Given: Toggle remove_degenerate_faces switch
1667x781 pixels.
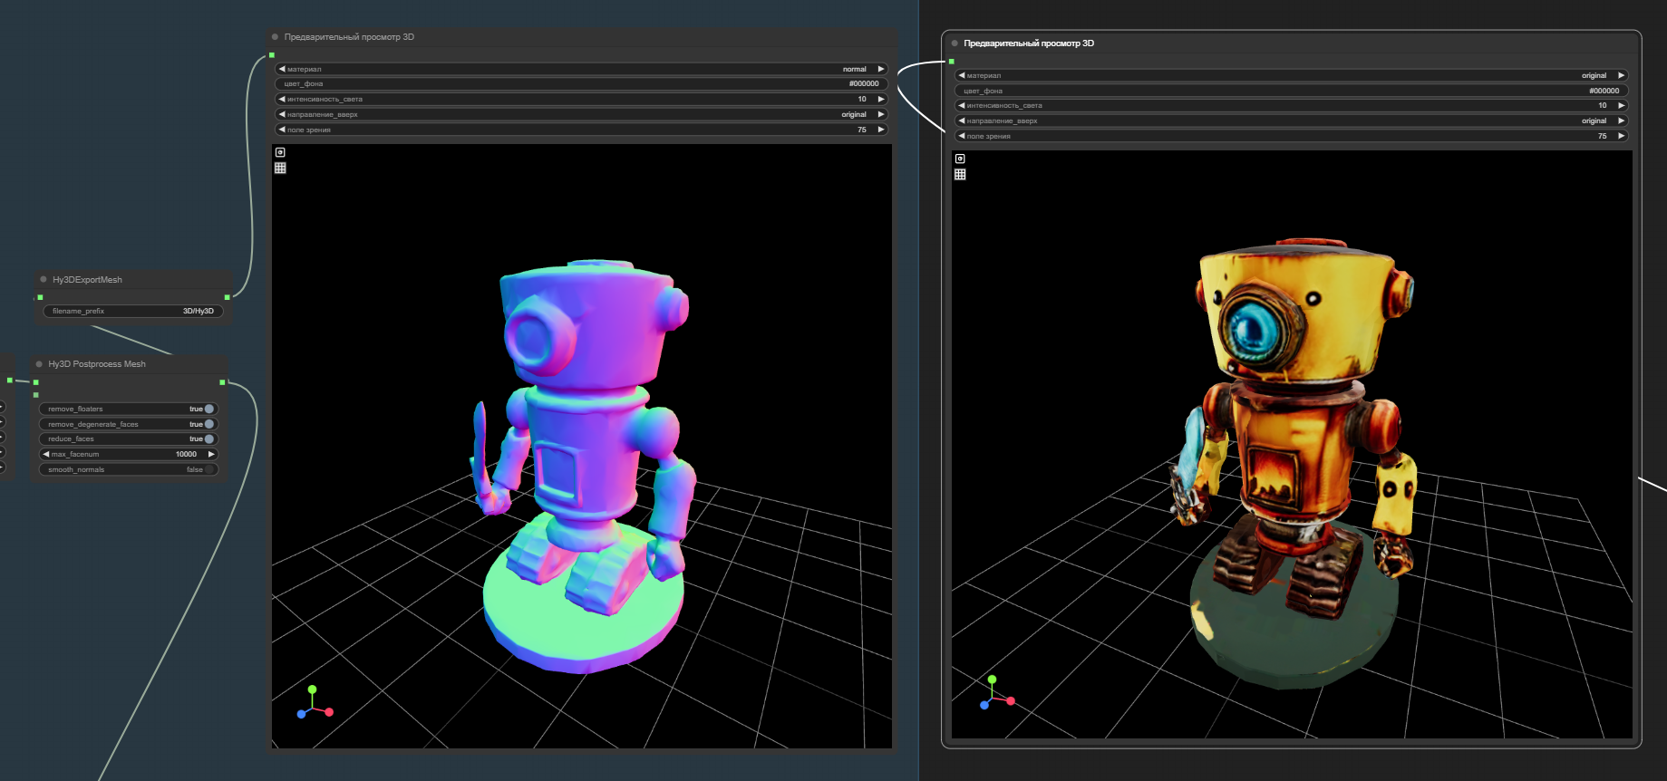Looking at the screenshot, I should tap(209, 424).
